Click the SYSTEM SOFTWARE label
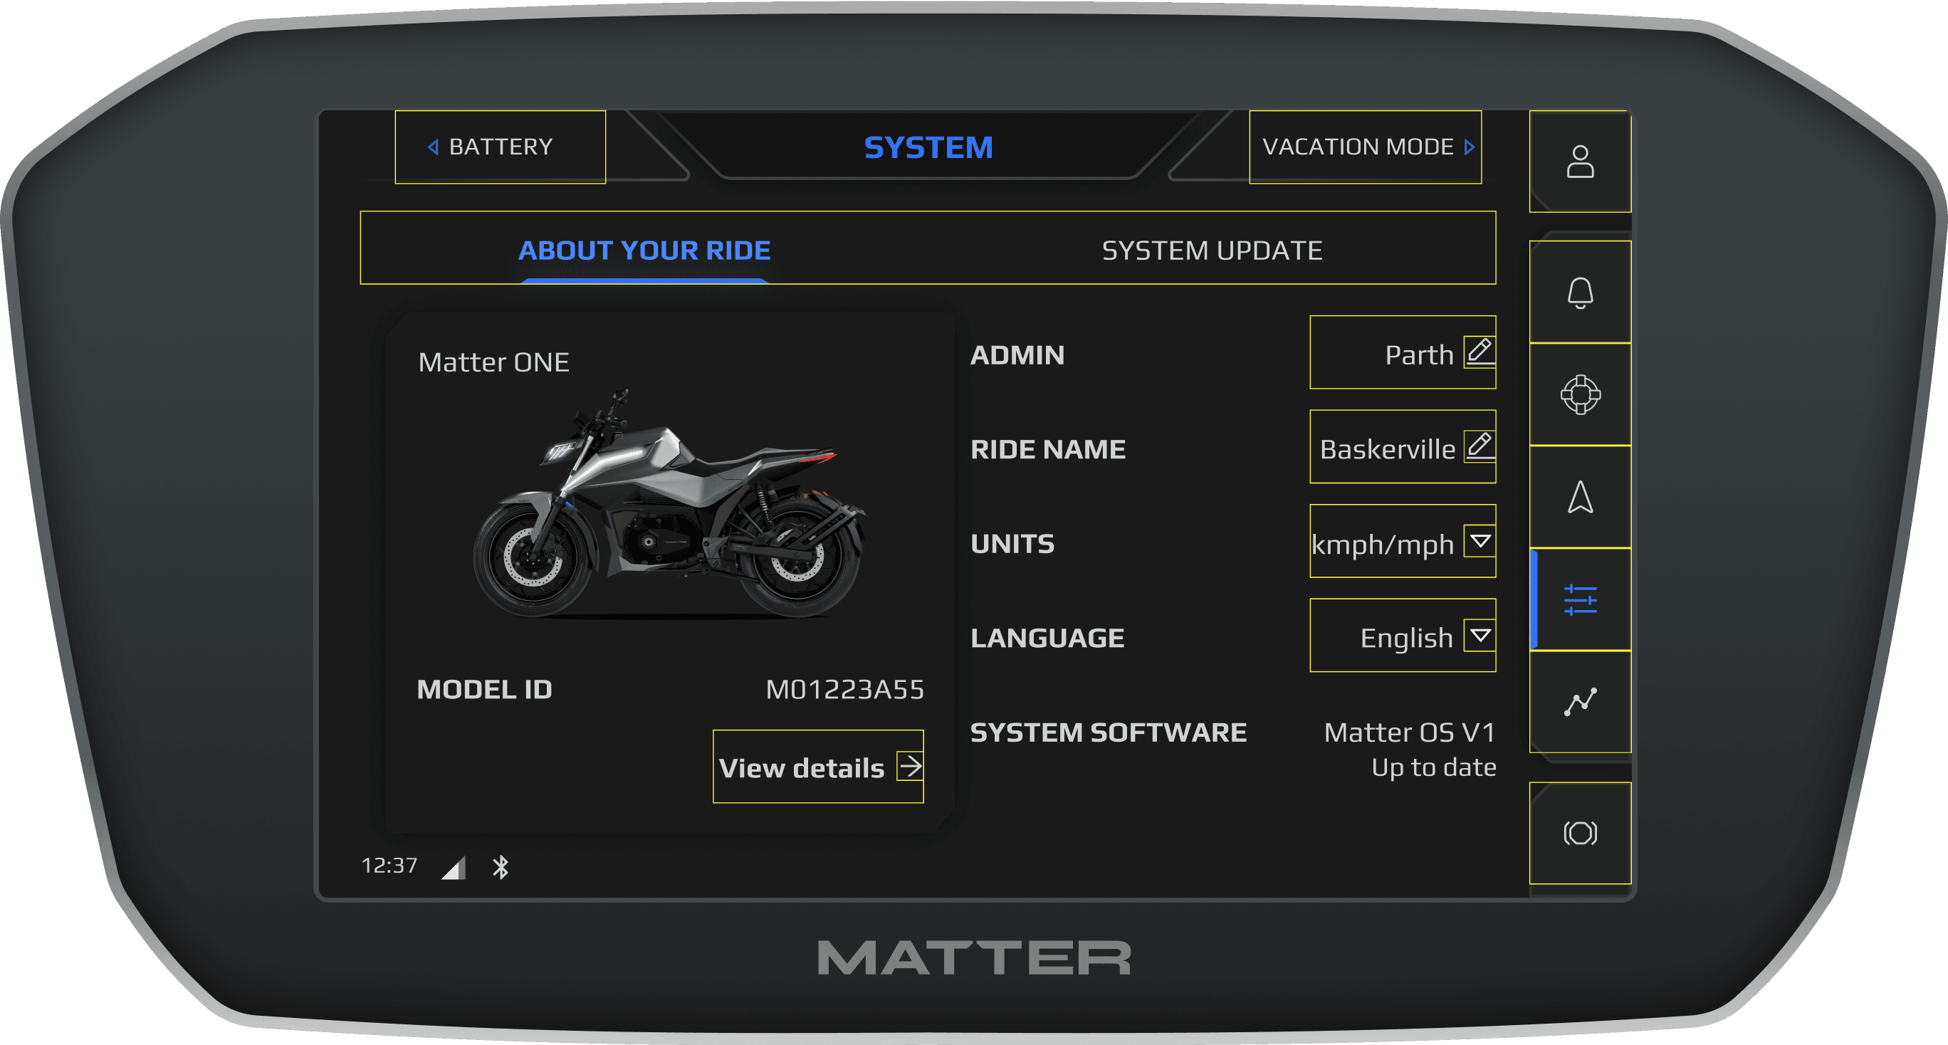The height and width of the screenshot is (1045, 1948). click(1109, 732)
